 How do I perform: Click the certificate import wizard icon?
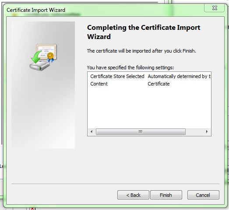[x=43, y=57]
